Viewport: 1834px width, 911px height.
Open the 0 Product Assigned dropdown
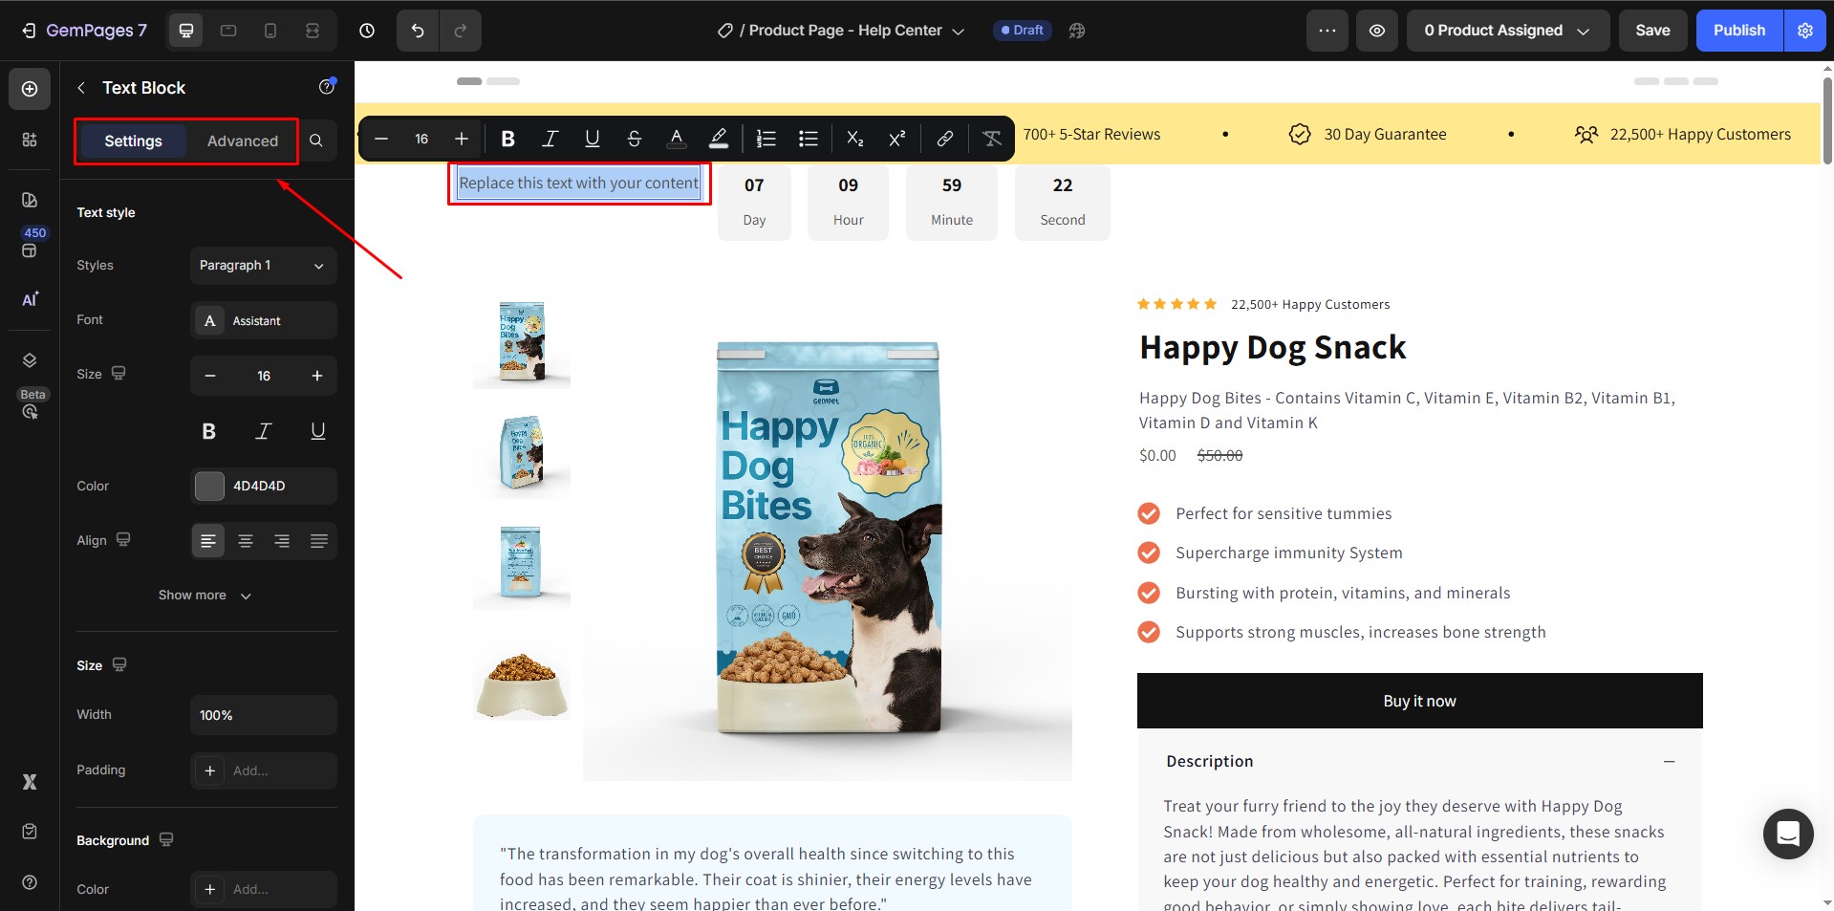point(1507,31)
